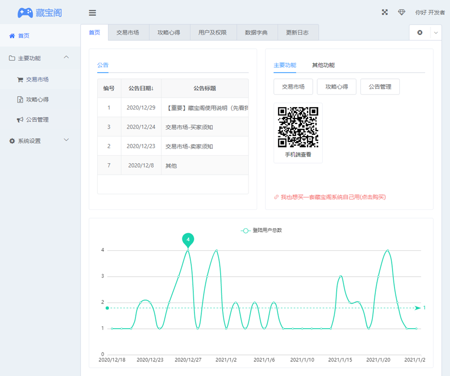
Task: Open the 你好 开发者 user menu
Action: coord(430,13)
